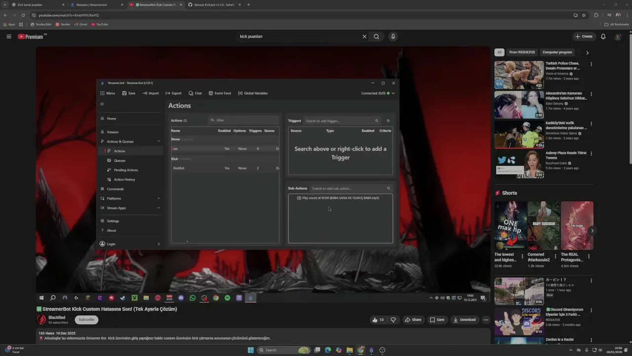This screenshot has width=632, height=356.
Task: Open the Create button
Action: point(584,37)
